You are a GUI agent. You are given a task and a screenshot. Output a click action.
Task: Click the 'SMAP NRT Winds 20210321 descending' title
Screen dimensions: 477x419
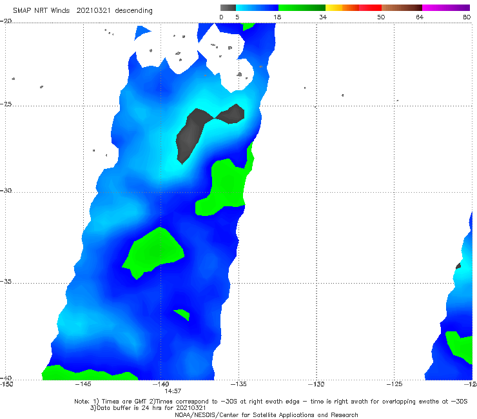pos(83,11)
